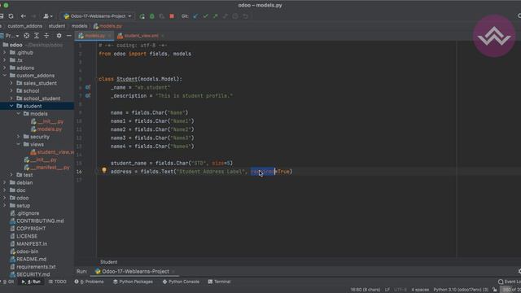Close the student_view.xml tab
Viewport: 521px width, 293px height.
pos(163,36)
